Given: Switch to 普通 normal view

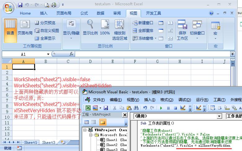Looking at the screenshot, I should (x=10, y=30).
